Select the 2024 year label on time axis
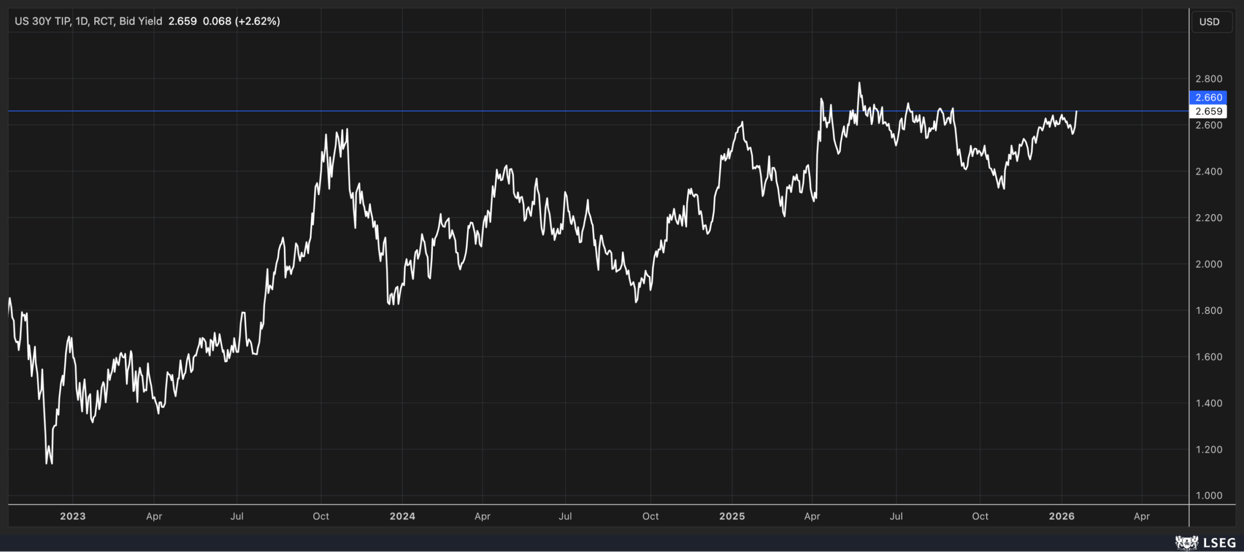The image size is (1244, 552). point(402,516)
